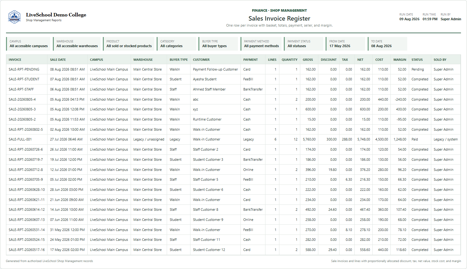Screen dimensions: 467x269
Task: Click the DISCOUNT column header
Action: [329, 59]
